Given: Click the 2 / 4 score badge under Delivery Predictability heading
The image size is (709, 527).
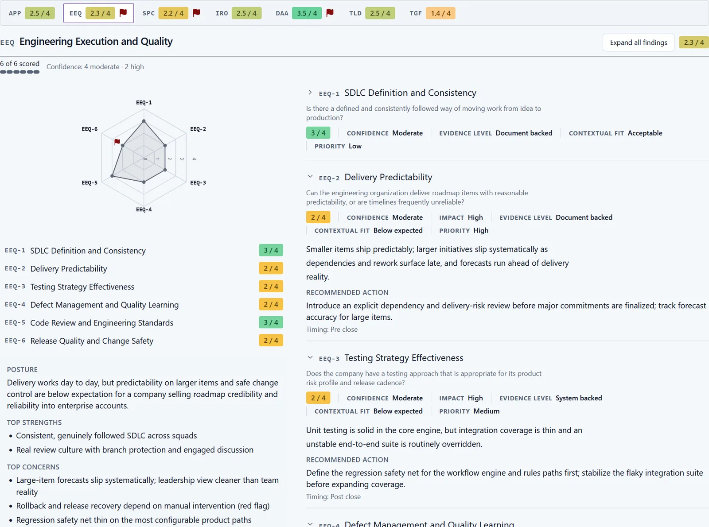Looking at the screenshot, I should click(x=318, y=217).
